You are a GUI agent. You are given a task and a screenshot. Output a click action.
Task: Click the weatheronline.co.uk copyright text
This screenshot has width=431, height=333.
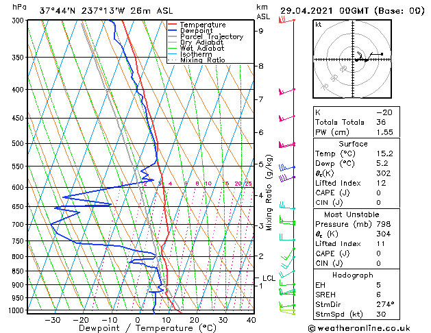click(359, 328)
